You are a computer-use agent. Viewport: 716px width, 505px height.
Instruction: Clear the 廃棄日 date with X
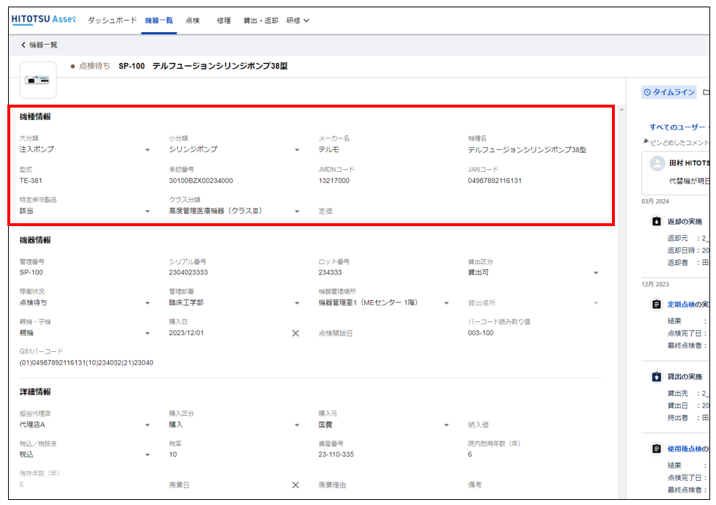[x=295, y=485]
